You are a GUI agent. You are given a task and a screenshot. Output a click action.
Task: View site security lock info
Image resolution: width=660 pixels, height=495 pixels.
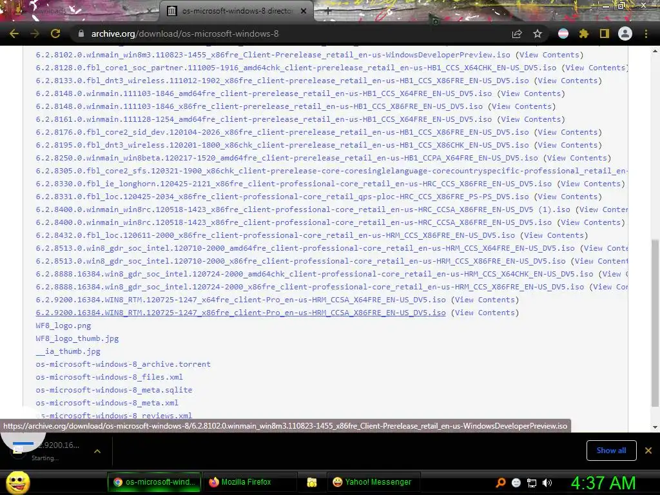click(81, 34)
